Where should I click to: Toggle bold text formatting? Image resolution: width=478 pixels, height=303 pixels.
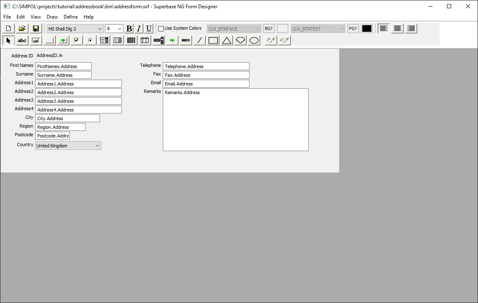click(129, 28)
